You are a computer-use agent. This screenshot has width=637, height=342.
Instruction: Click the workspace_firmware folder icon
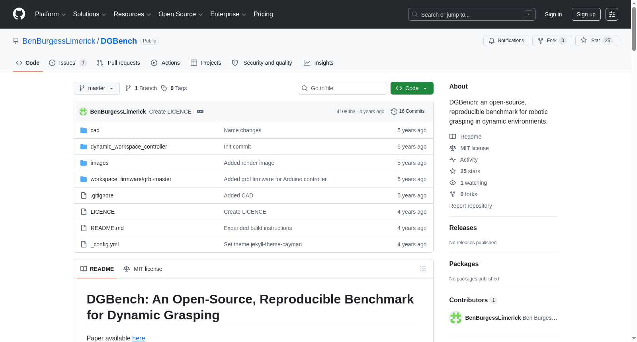pos(84,179)
